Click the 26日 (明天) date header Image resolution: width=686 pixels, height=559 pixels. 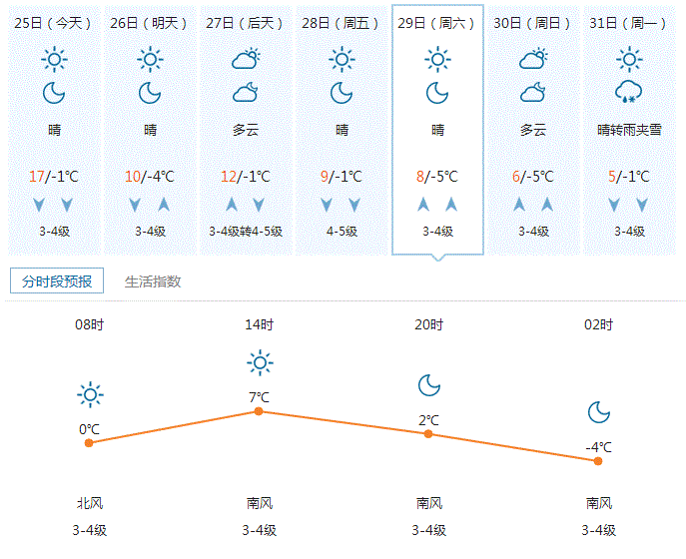pos(150,23)
